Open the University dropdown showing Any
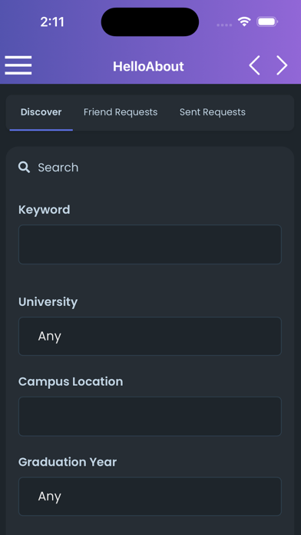The height and width of the screenshot is (535, 301). click(150, 337)
